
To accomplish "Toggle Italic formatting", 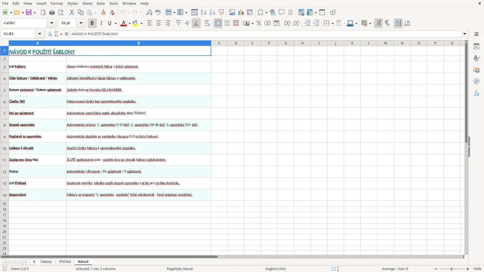I will (101, 23).
